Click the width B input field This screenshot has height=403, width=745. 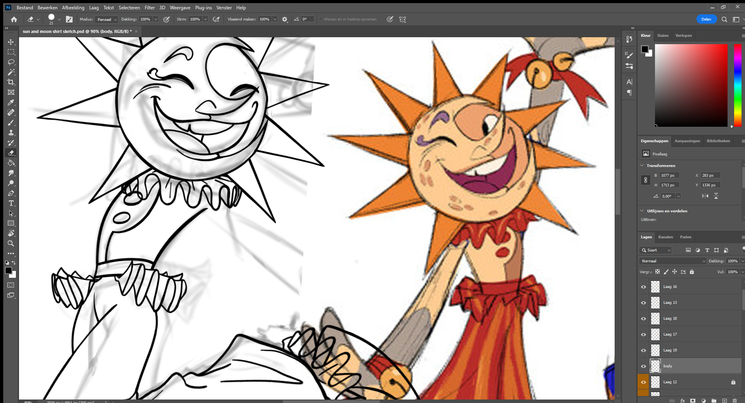670,176
